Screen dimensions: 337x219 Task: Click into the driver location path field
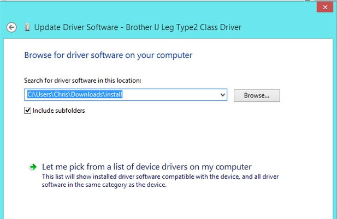pyautogui.click(x=126, y=95)
